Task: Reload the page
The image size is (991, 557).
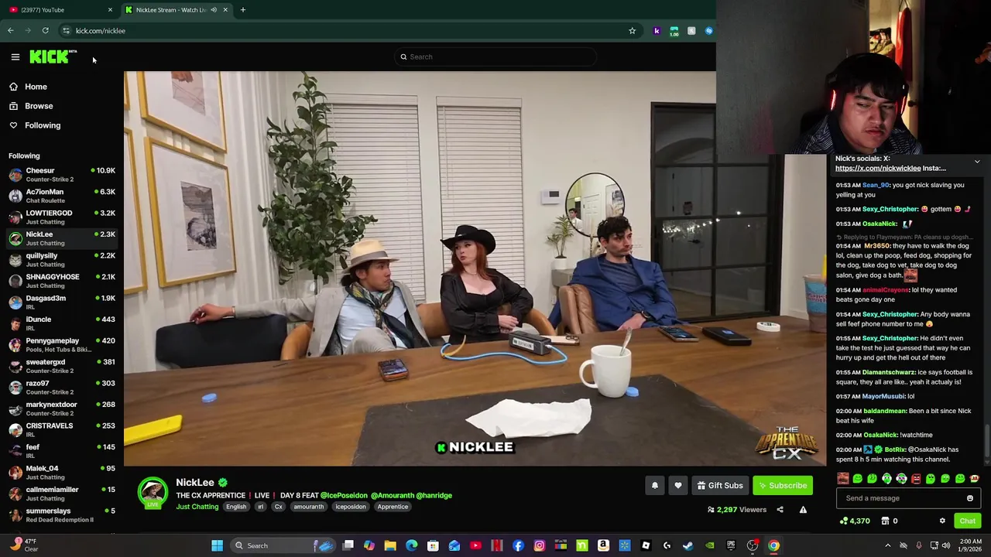Action: click(x=45, y=30)
